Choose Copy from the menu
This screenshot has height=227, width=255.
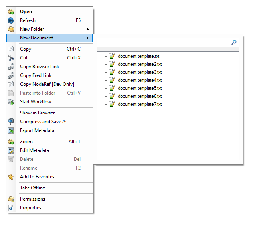(49, 49)
